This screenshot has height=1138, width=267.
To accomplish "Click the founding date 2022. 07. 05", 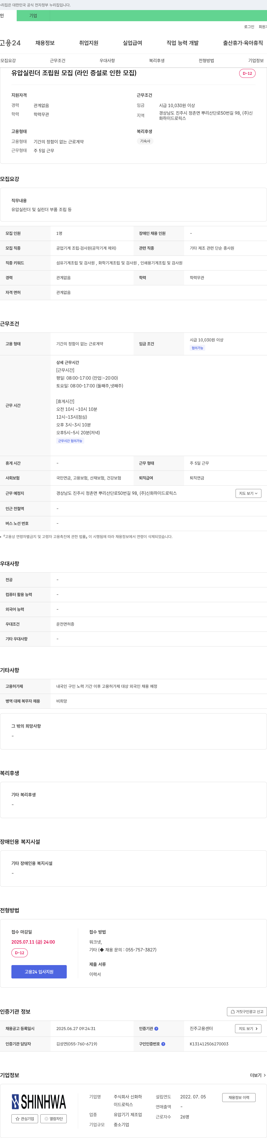I will point(193,1097).
